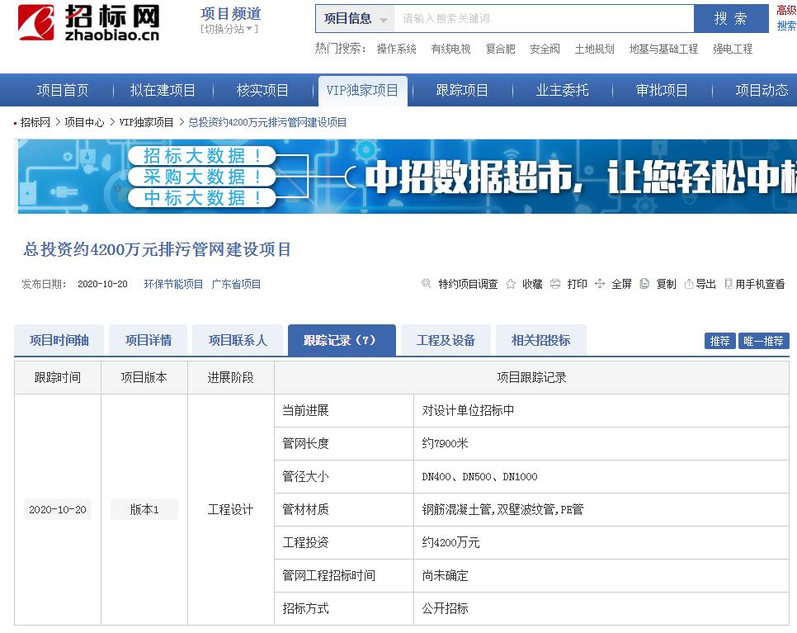This screenshot has height=633, width=797.
Task: Click the printer icon for 打印
Action: point(555,284)
